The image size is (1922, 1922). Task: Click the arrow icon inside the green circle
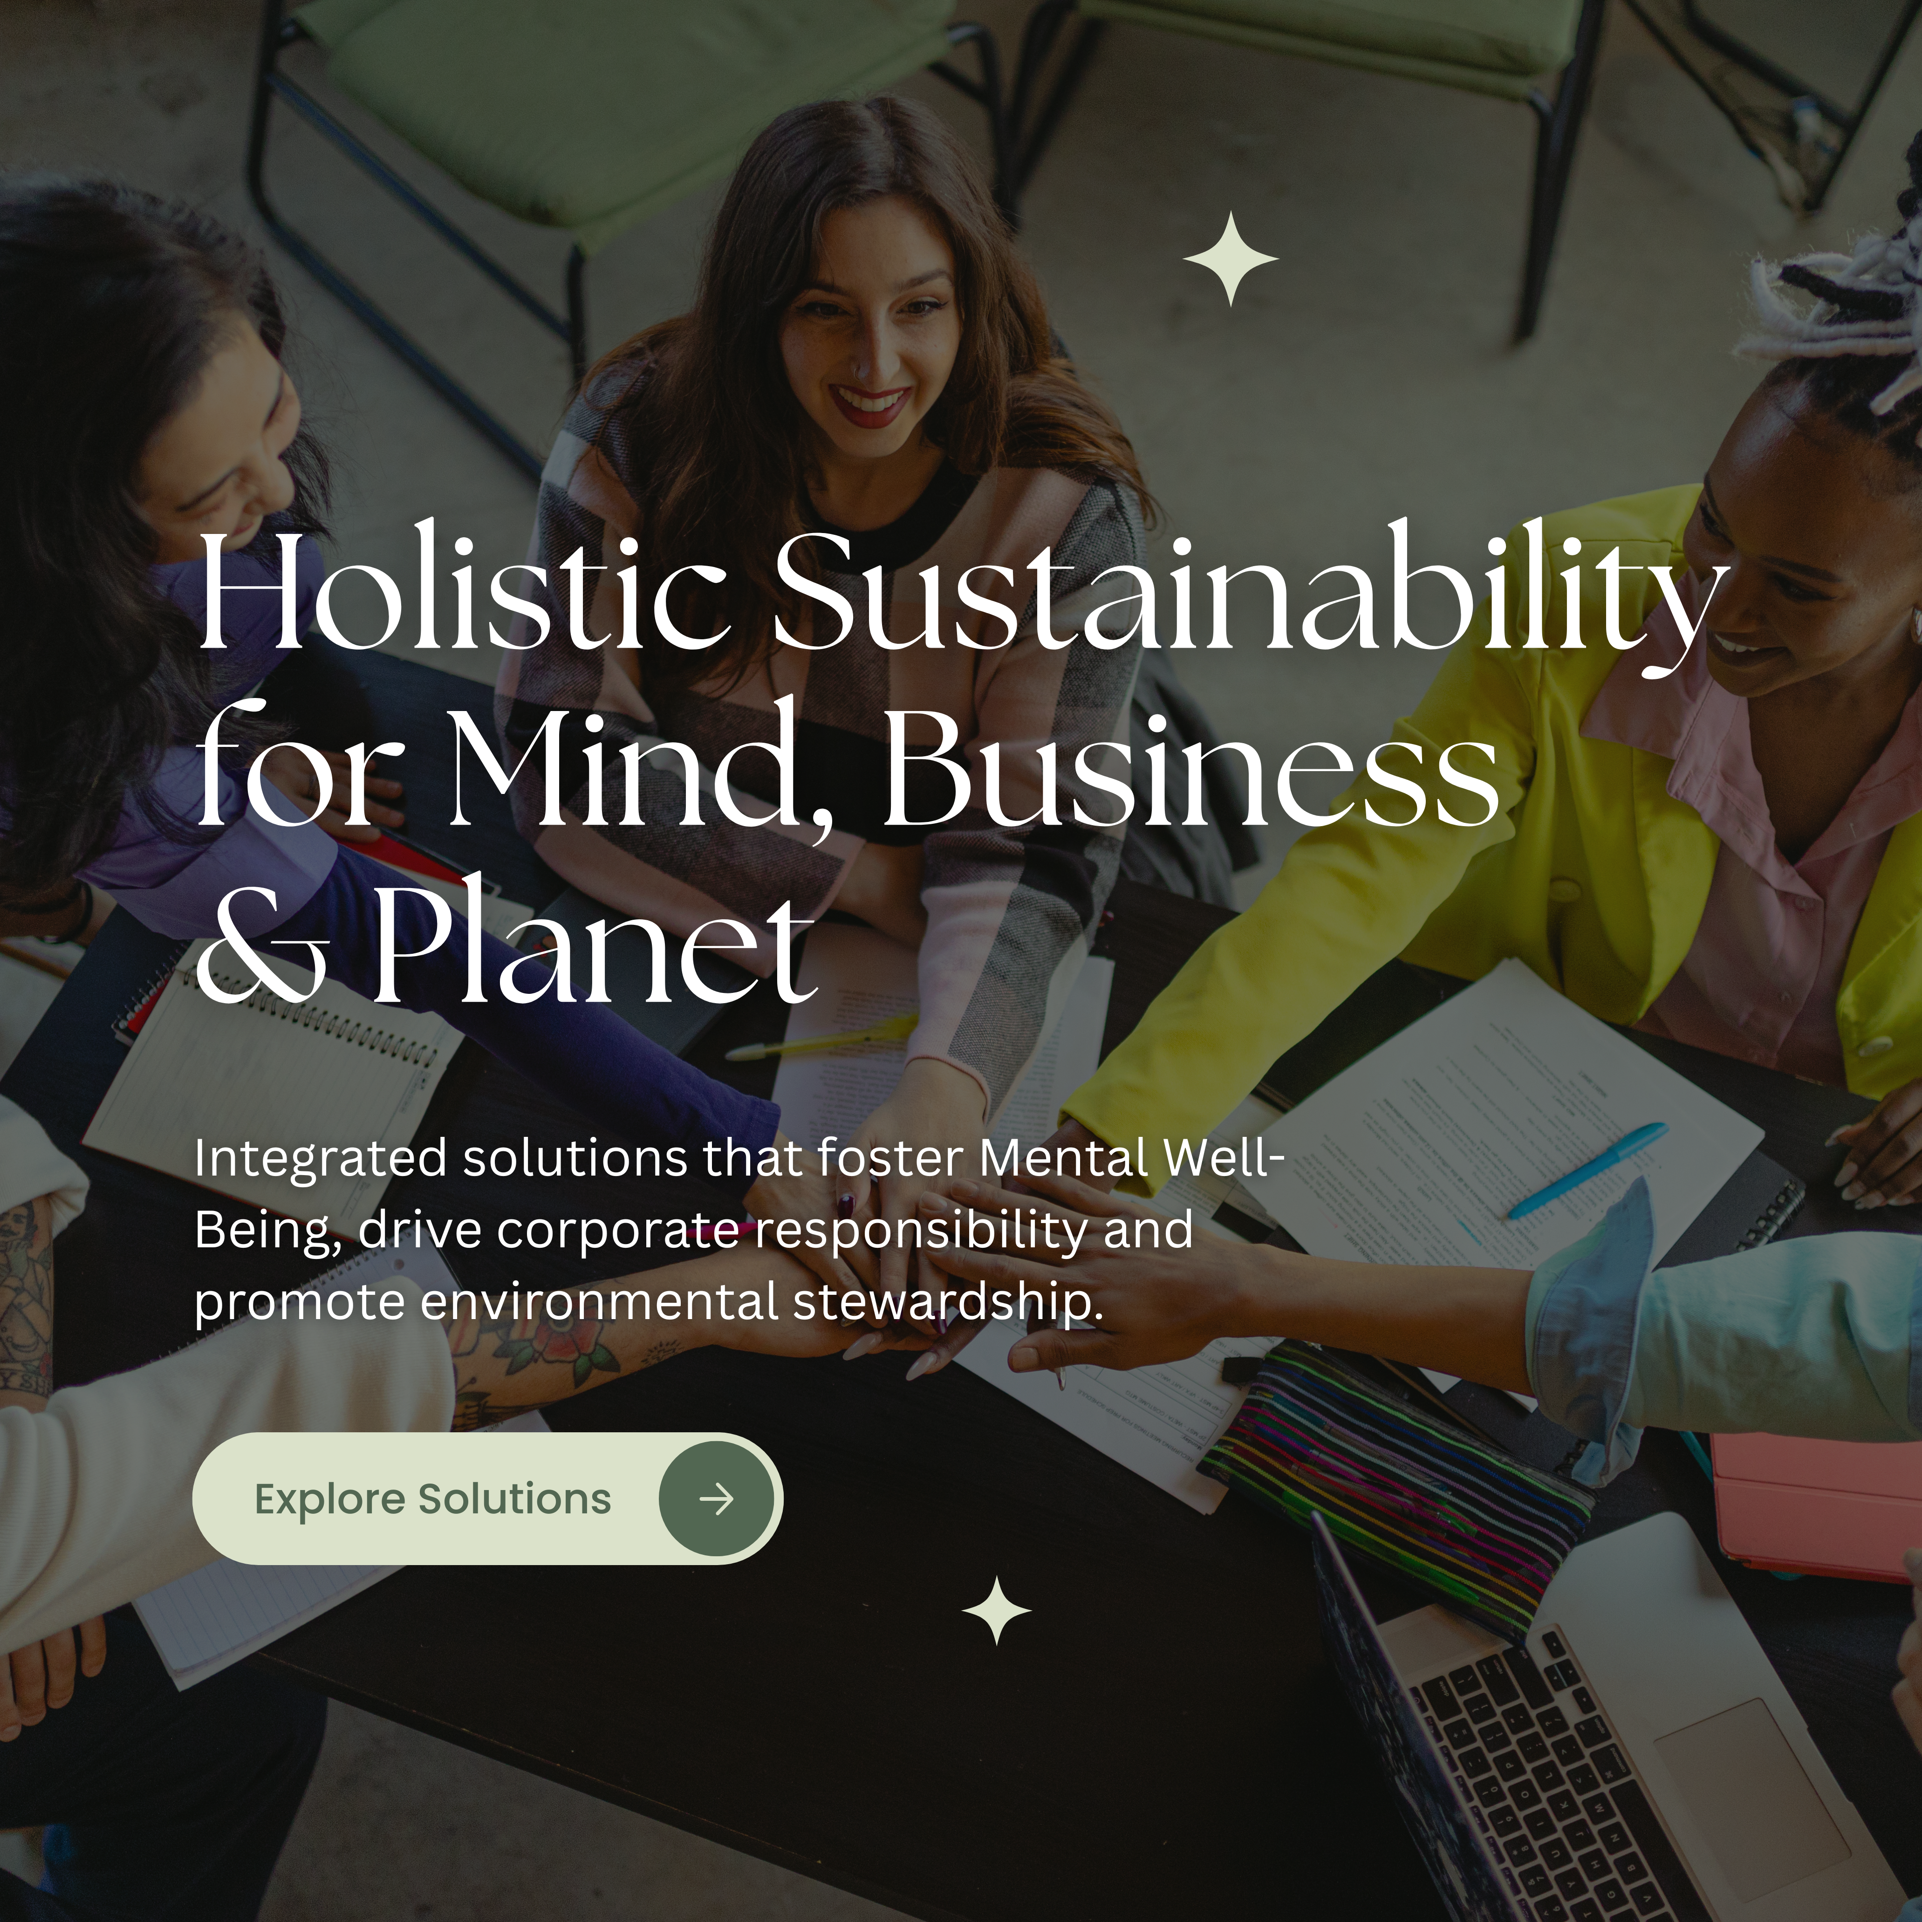pyautogui.click(x=716, y=1498)
